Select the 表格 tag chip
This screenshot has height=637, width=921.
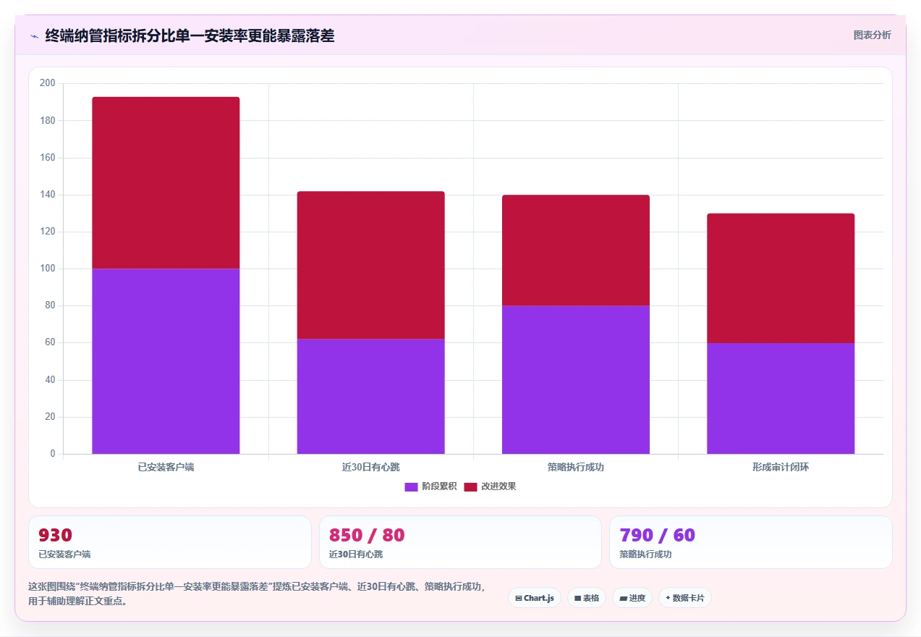point(587,598)
